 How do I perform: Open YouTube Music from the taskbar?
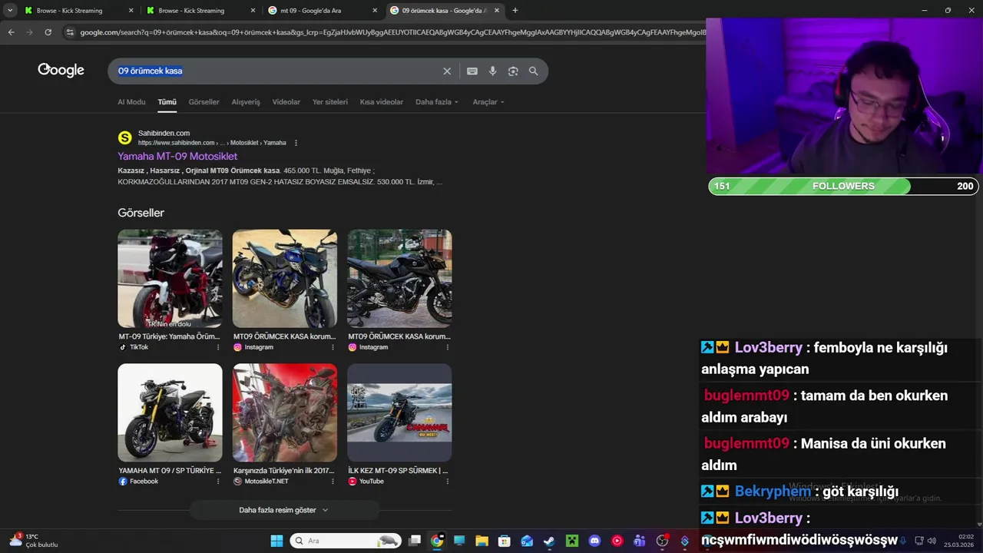tap(617, 541)
